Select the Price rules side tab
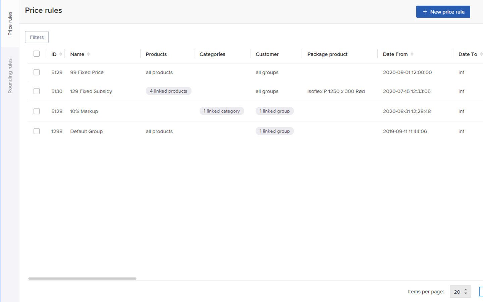 coord(10,23)
